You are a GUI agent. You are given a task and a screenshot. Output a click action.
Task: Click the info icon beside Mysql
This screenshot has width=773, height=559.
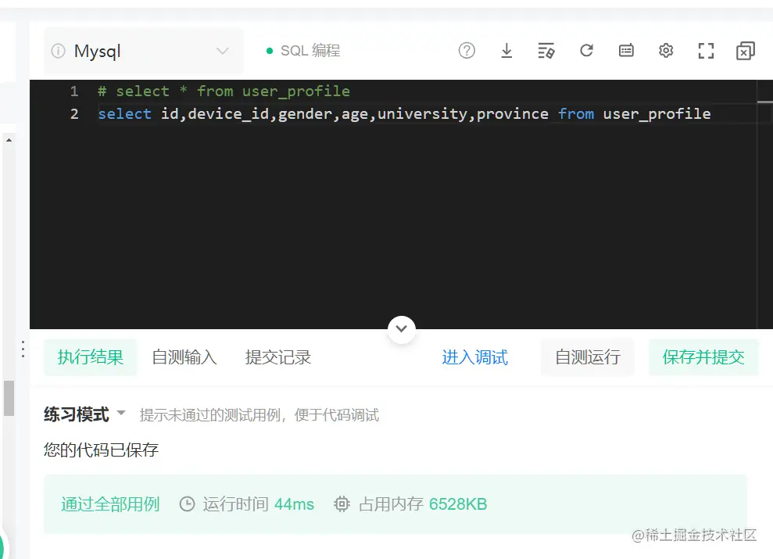click(x=58, y=52)
